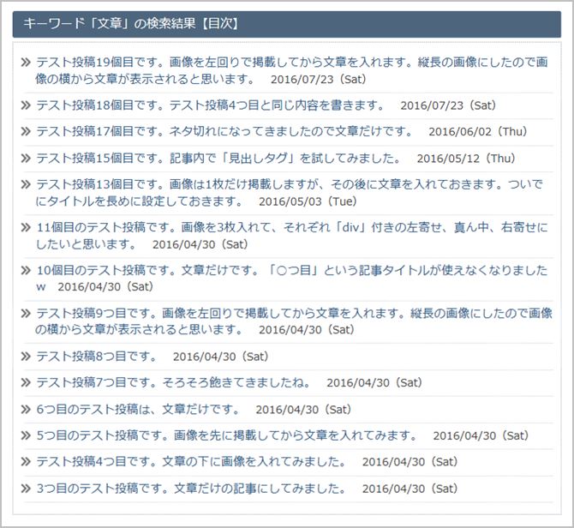Click the chevron icon beside テスト投稿18個目
Image resolution: width=574 pixels, height=528 pixels.
[25, 105]
